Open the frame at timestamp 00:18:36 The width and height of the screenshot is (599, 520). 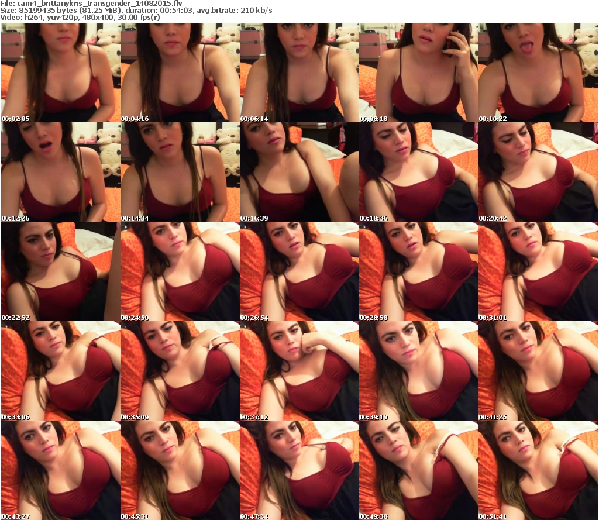click(x=419, y=172)
